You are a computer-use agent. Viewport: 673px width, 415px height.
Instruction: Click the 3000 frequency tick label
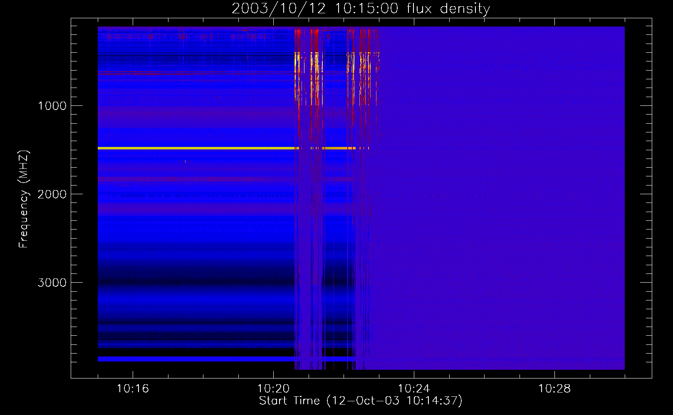[52, 283]
